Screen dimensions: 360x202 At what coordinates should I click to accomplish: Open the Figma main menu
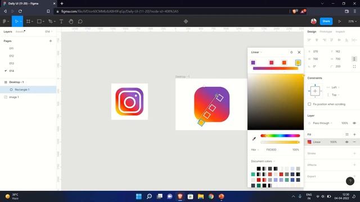tap(6, 21)
